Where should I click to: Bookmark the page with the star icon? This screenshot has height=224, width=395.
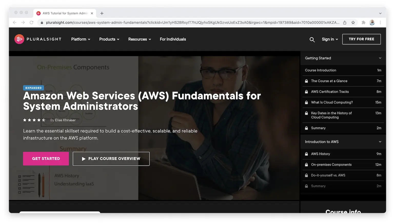click(353, 23)
